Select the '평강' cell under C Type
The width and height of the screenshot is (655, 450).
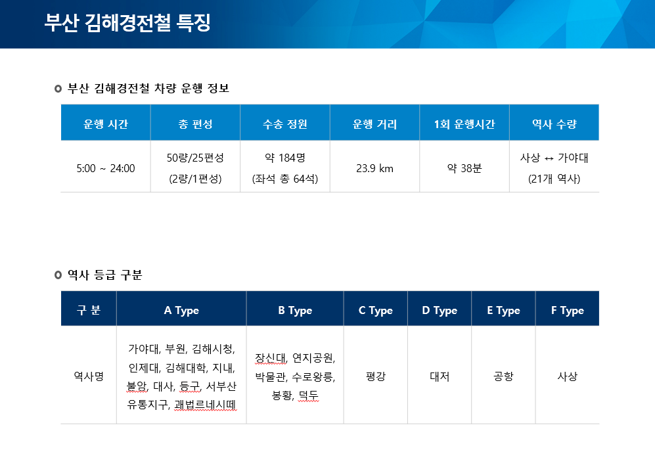(x=376, y=376)
